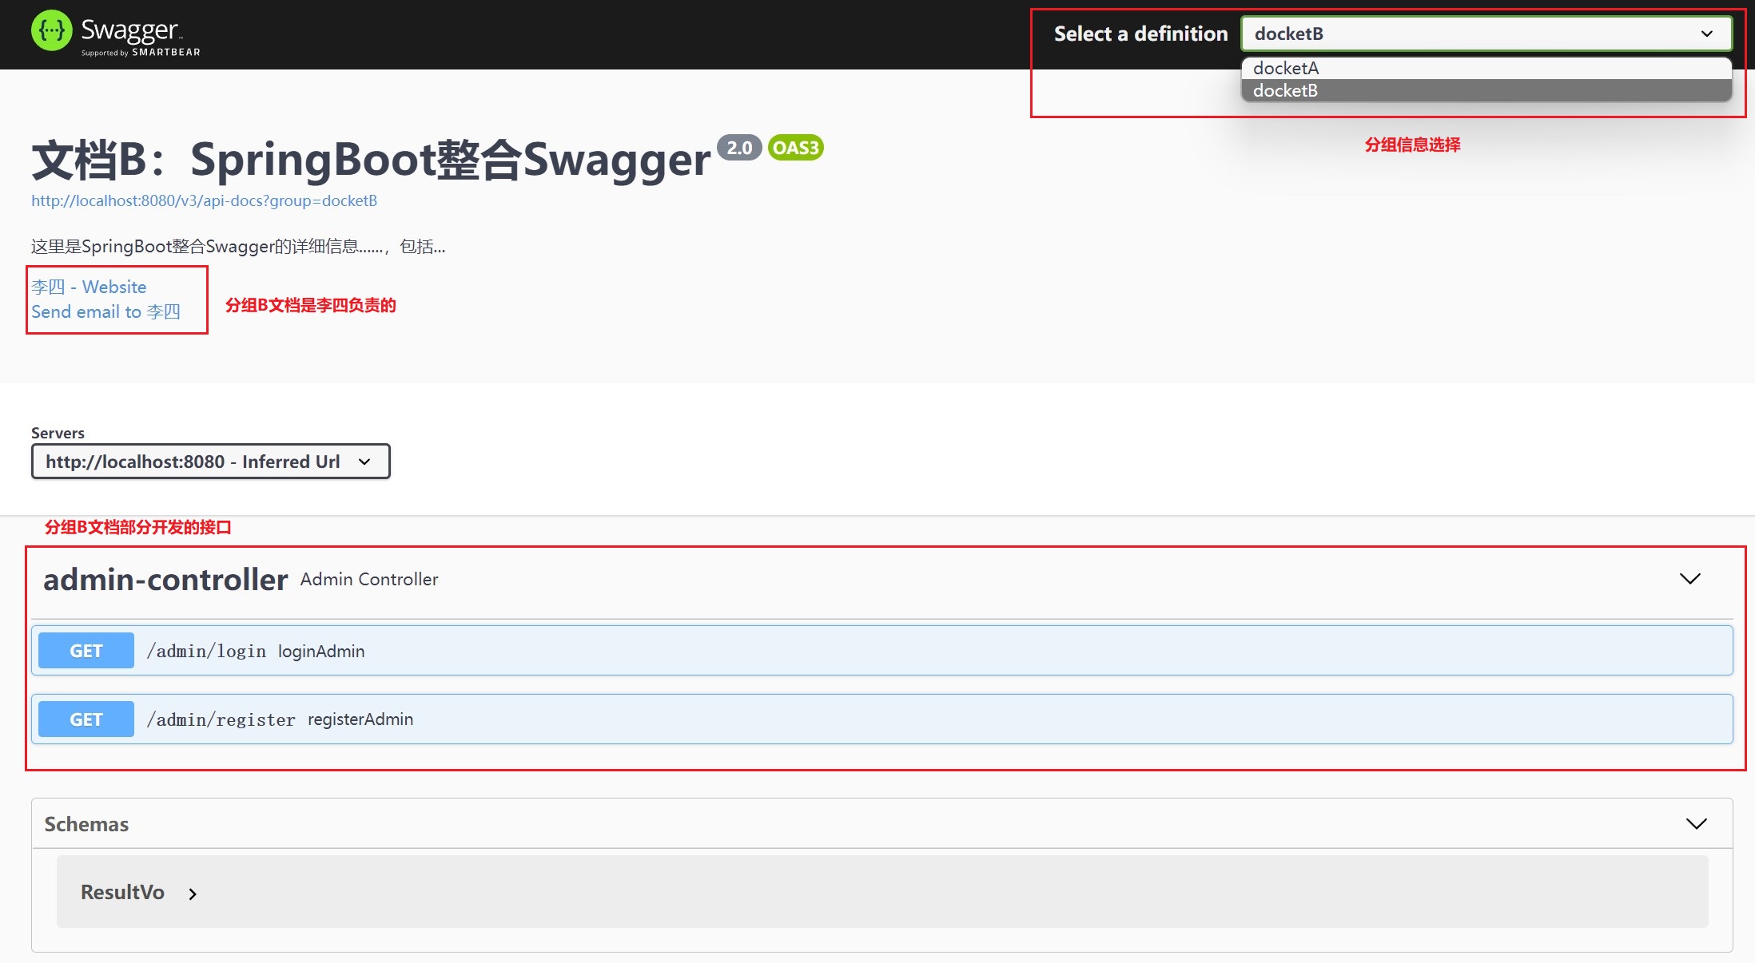
Task: Click the GET badge on /admin/register
Action: click(85, 719)
